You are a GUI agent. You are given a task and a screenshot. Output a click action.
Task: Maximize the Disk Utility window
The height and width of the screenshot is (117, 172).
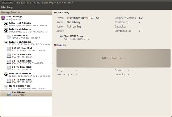click(11, 2)
